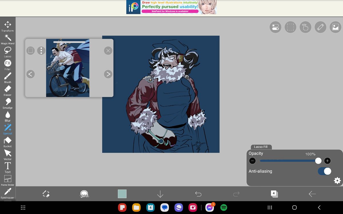Select the Bucket fill tool
343x214 pixels.
[8, 142]
